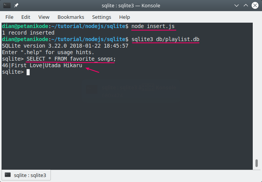
Task: Click the 'SELECT * FROM favorite_songs;' query
Action: [x=71, y=59]
